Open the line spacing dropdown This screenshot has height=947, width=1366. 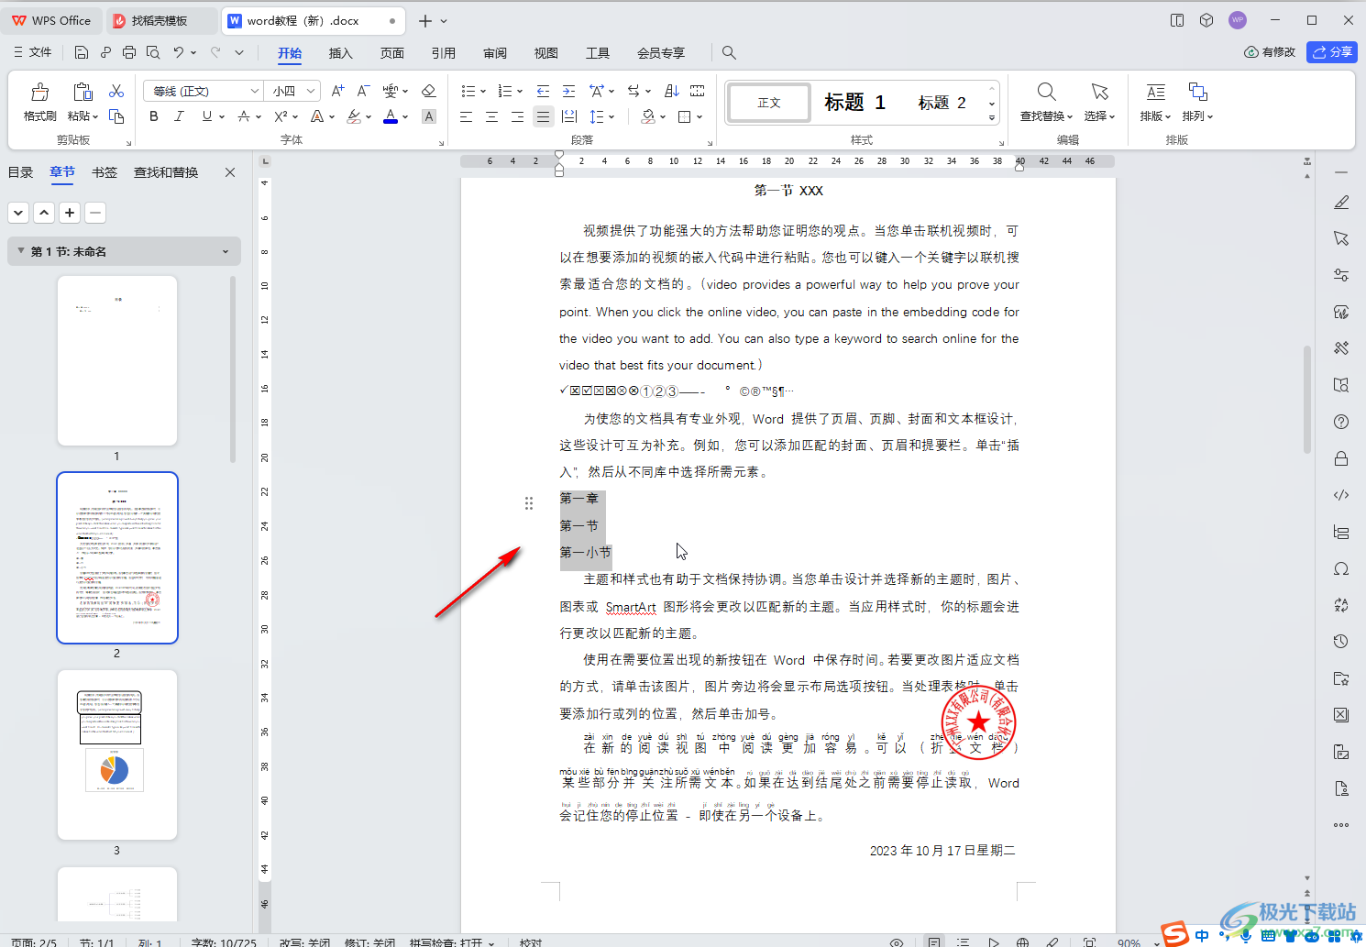611,116
